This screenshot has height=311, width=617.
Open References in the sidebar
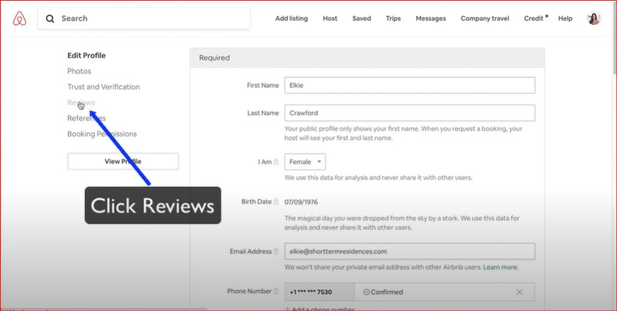(x=87, y=118)
